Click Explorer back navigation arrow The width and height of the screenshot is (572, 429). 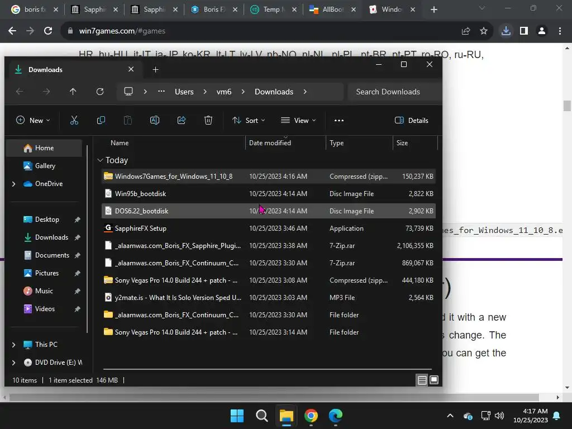20,92
